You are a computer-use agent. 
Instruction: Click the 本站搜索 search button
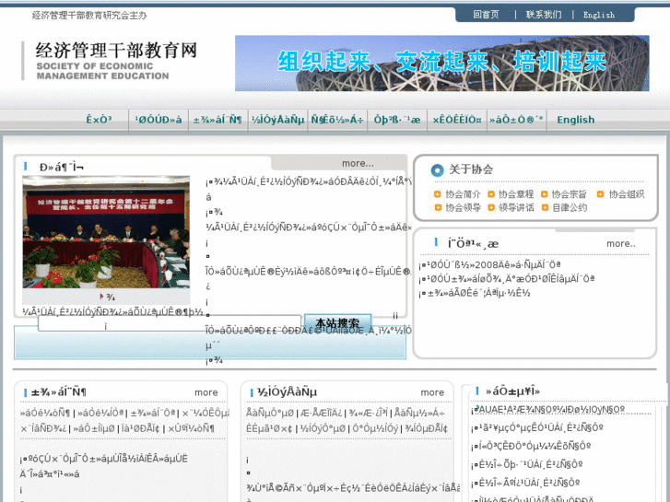(x=337, y=323)
